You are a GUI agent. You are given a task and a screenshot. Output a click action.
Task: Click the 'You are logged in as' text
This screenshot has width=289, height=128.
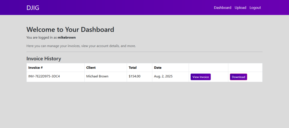pos(42,38)
